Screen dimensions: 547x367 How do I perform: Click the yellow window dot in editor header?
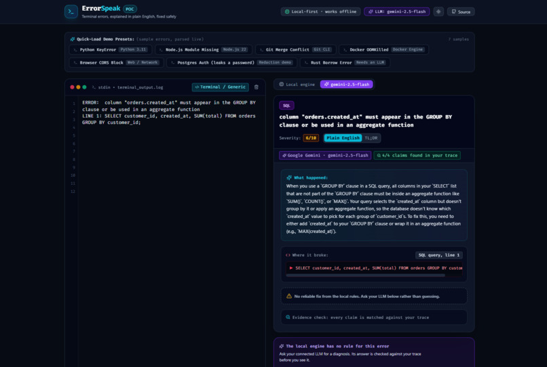click(x=78, y=87)
